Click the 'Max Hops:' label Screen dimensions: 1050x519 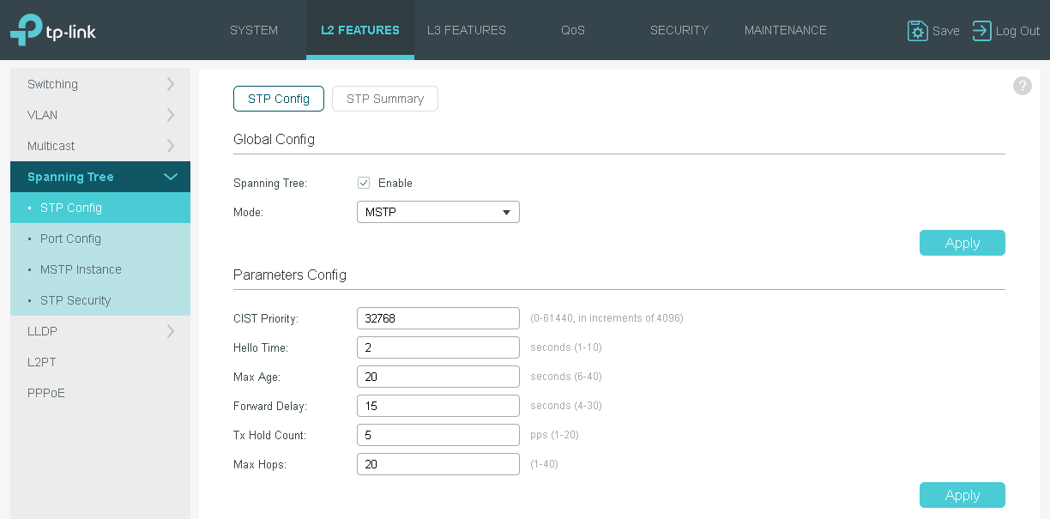tap(260, 464)
